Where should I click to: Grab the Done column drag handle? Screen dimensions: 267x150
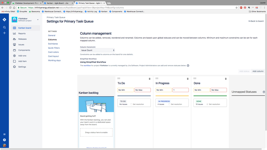(195, 78)
